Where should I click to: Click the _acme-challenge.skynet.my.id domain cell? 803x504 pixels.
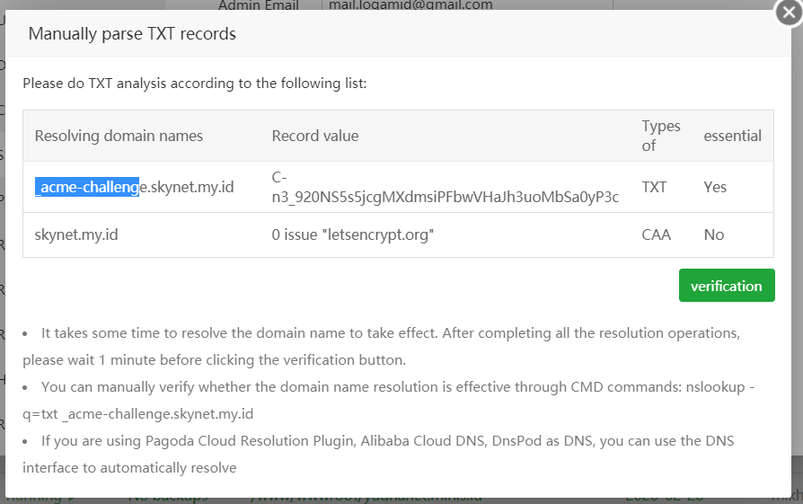point(135,187)
